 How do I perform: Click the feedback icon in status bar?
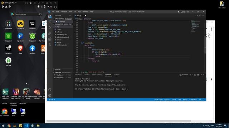pos(200,100)
